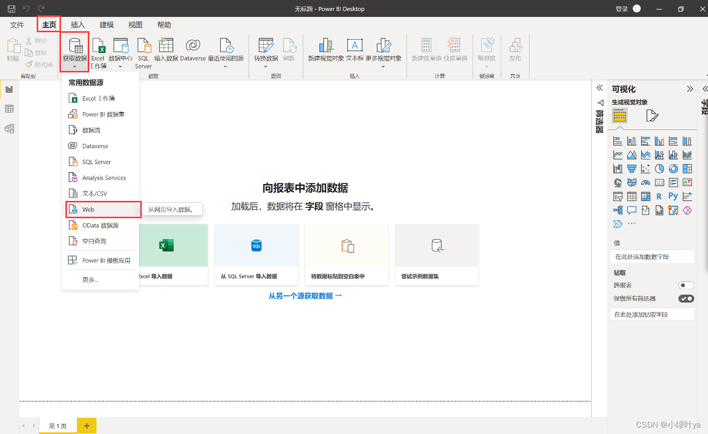Select the map (globe) visual icon
The width and height of the screenshot is (708, 434).
pyautogui.click(x=618, y=182)
